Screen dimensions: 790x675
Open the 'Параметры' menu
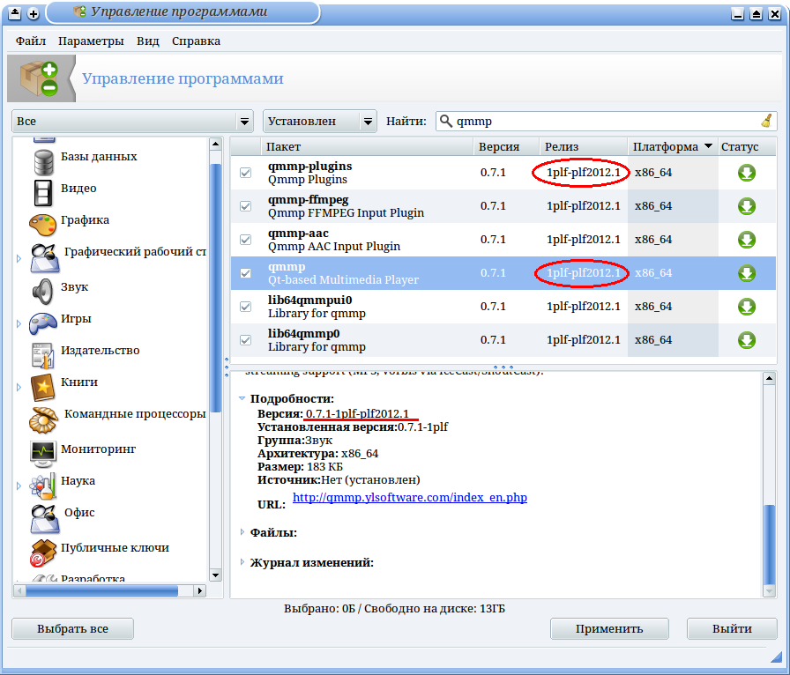point(91,41)
